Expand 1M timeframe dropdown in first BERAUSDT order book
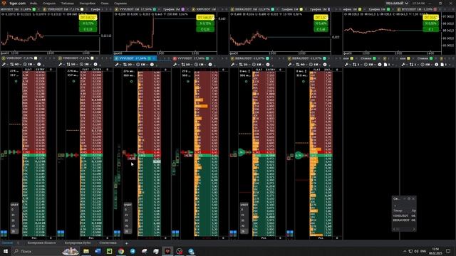This screenshot has width=456, height=256. click(257, 64)
